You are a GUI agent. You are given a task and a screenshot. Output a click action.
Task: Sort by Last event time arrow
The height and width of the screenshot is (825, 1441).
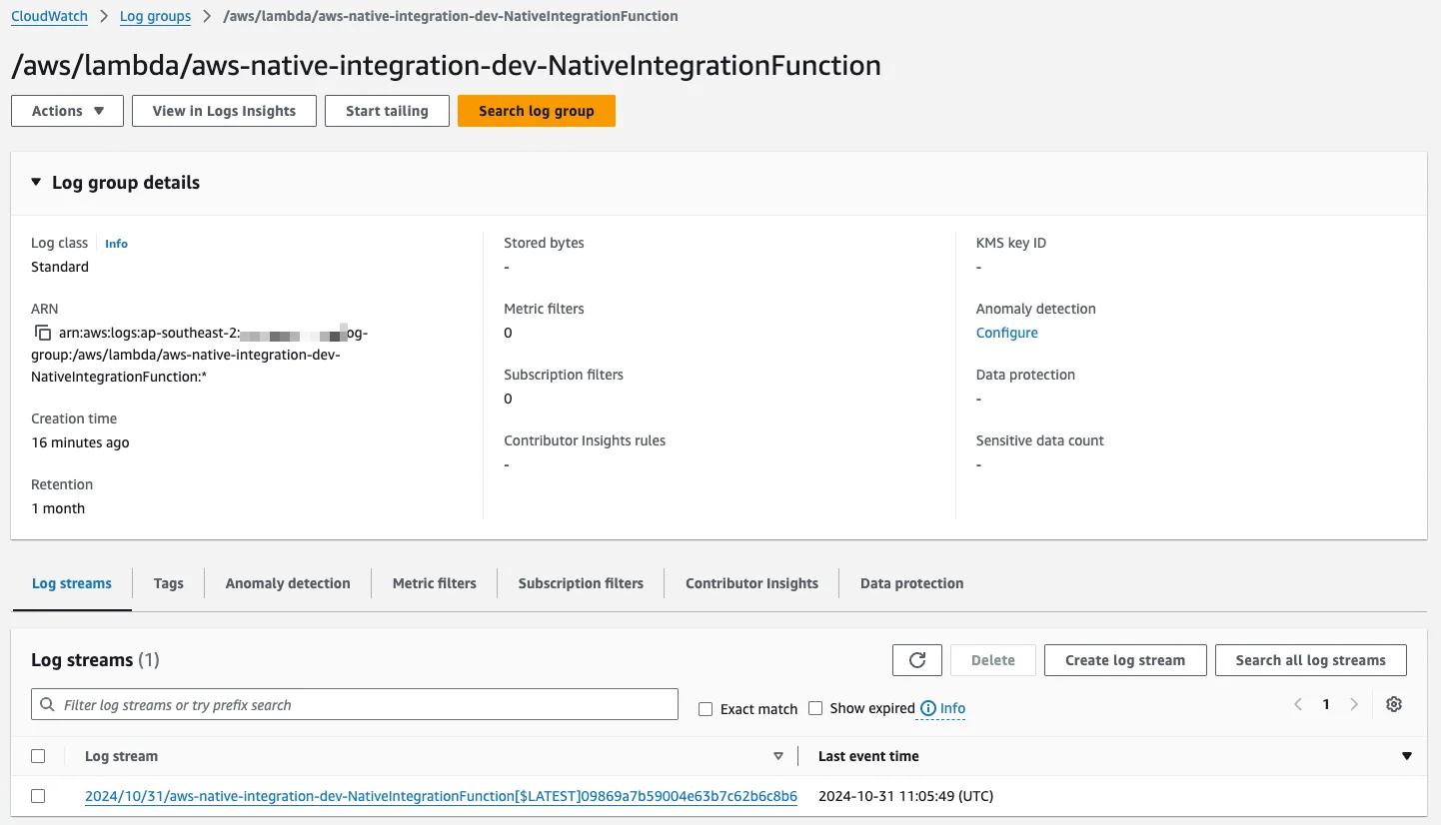1407,756
